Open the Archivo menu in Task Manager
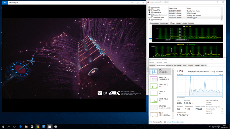The width and height of the screenshot is (230, 129). [x=152, y=62]
